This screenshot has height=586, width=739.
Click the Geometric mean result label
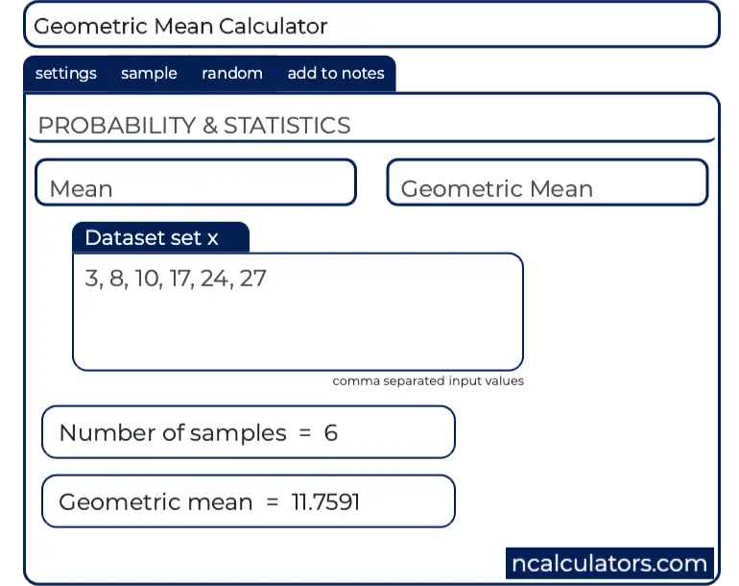[x=155, y=501]
